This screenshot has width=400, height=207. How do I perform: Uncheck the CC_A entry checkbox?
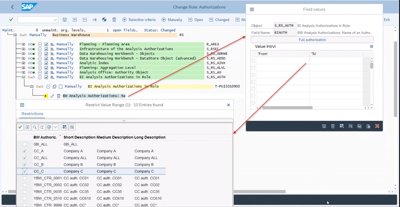(24, 151)
